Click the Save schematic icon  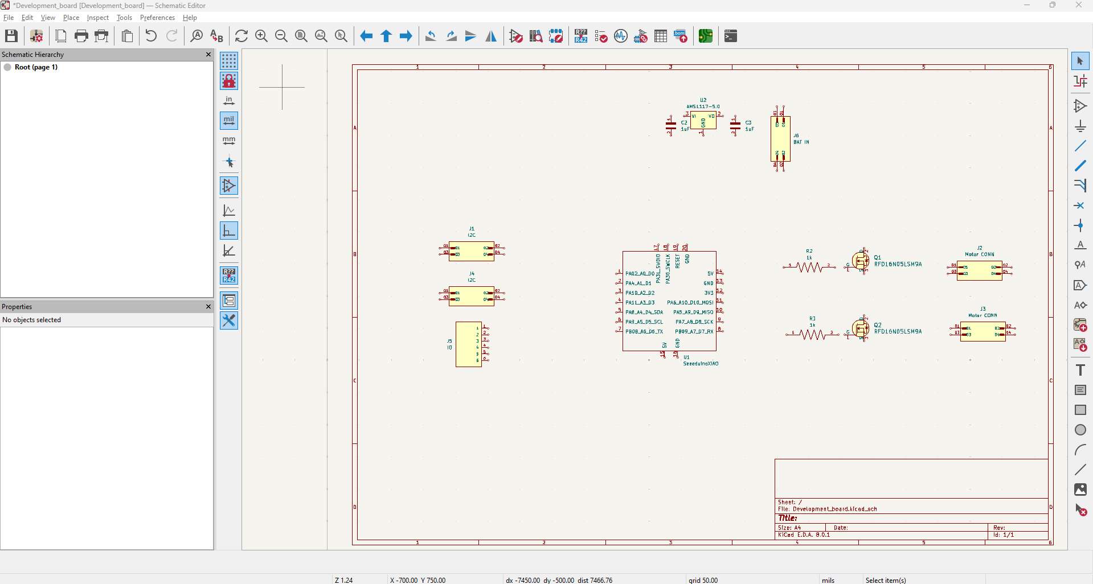coord(11,36)
